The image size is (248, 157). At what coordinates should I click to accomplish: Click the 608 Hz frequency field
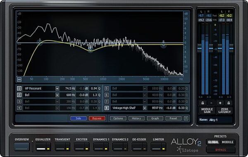68,95
